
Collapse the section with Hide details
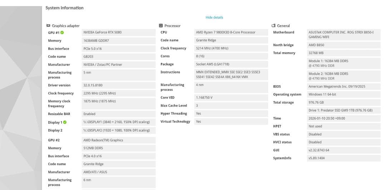[214, 17]
